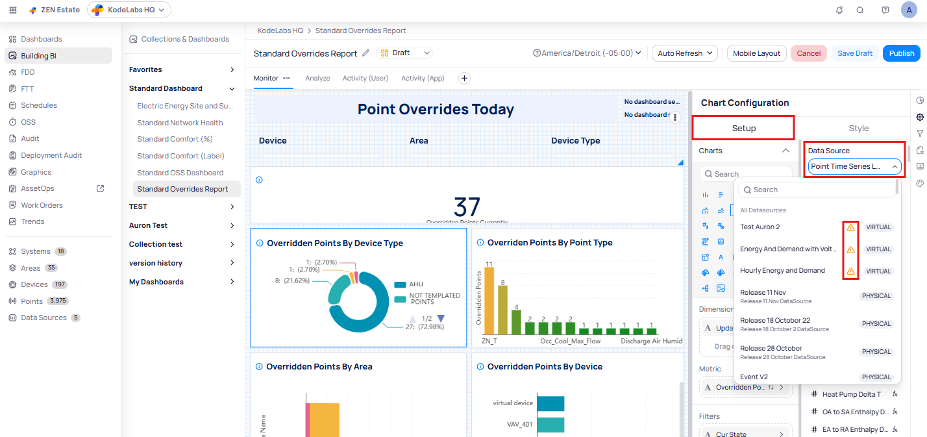Image resolution: width=927 pixels, height=437 pixels.
Task: Collapse the Charts section chevron
Action: (x=785, y=151)
